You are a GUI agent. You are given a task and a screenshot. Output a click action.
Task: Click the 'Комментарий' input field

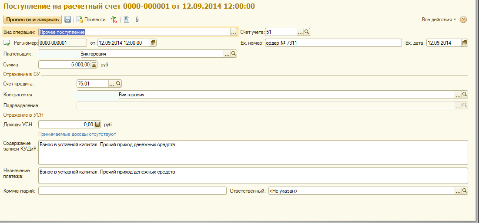(x=132, y=191)
